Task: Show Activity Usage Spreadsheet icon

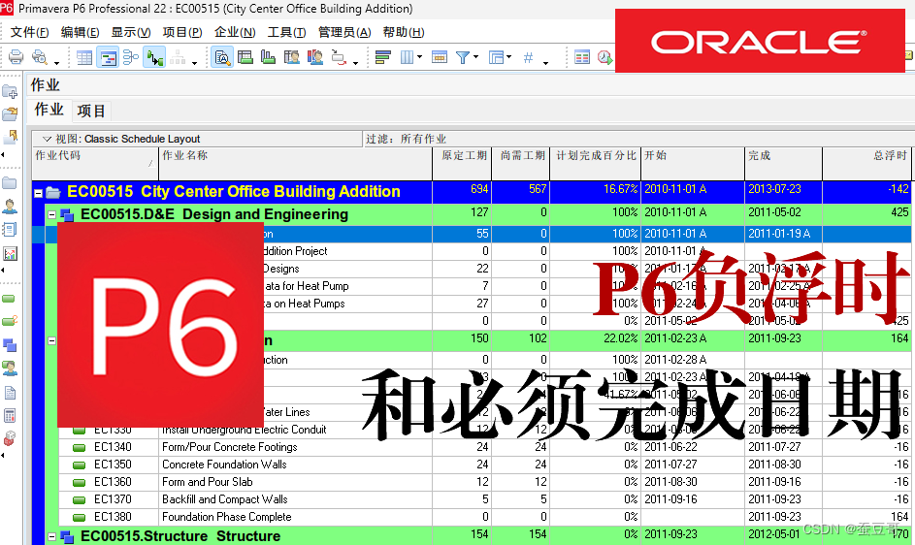Action: pyautogui.click(x=245, y=57)
